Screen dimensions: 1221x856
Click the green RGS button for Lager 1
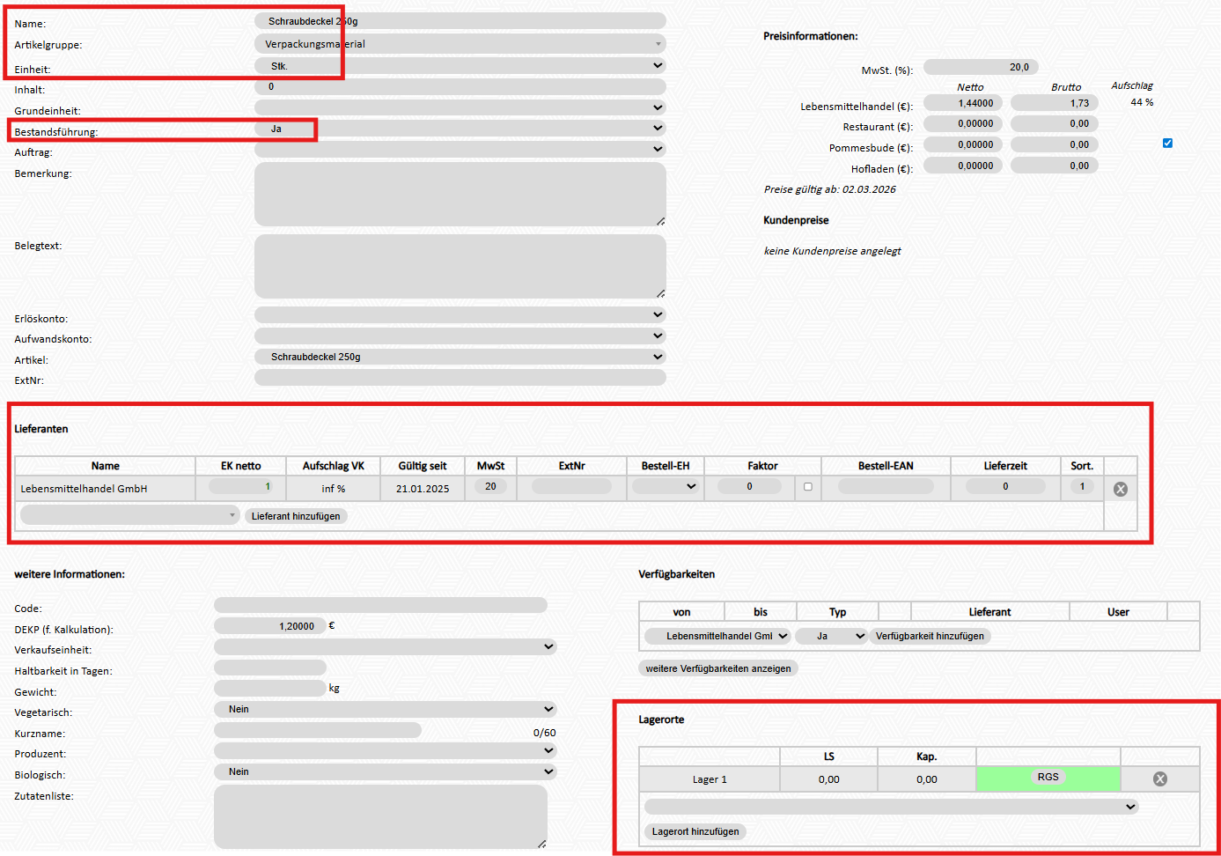(x=1048, y=778)
